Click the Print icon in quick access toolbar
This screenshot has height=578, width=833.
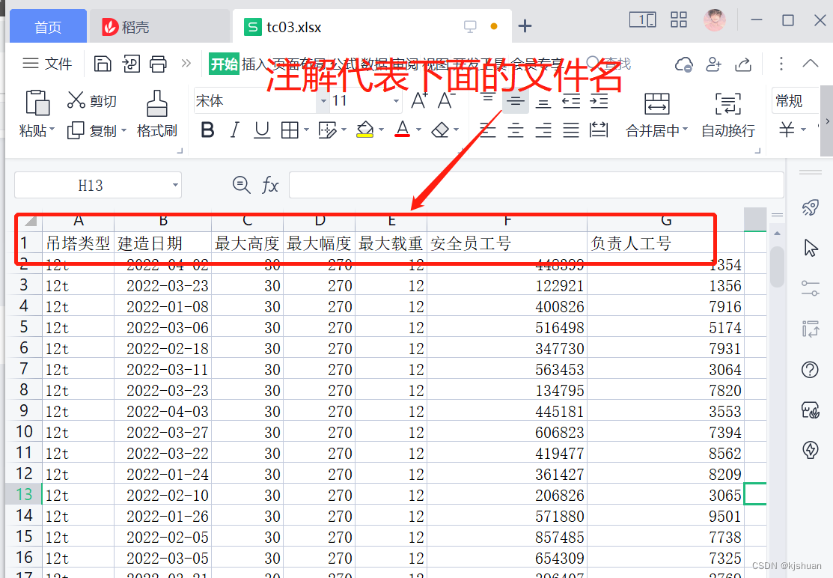click(x=158, y=64)
